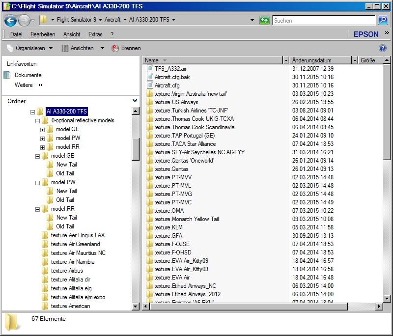Select texture.Monarch Yellow Tail folder
This screenshot has width=393, height=336.
coord(187,219)
